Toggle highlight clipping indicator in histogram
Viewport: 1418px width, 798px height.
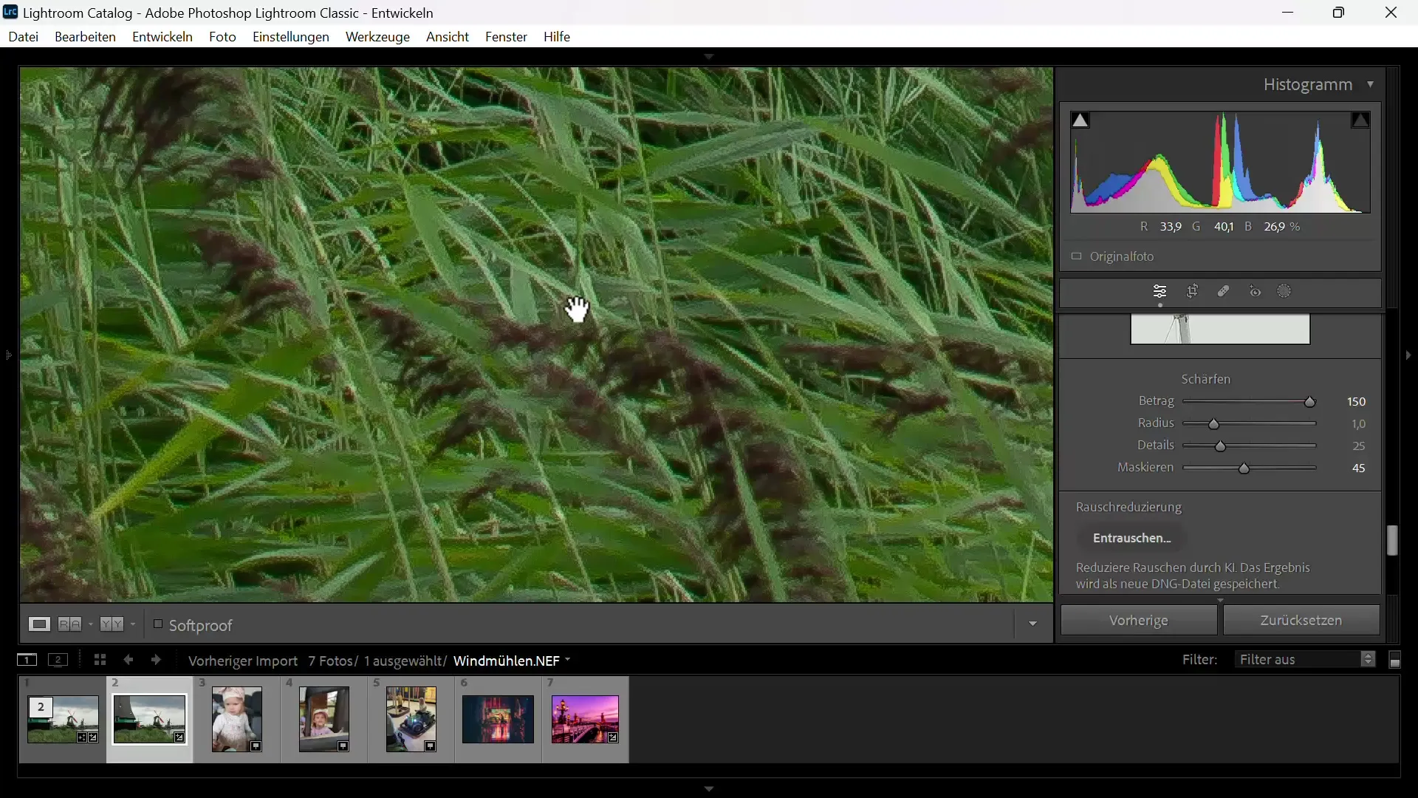[1360, 120]
